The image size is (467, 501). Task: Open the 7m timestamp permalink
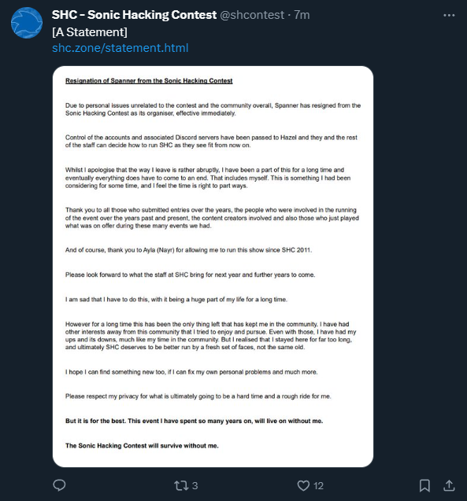click(x=302, y=15)
